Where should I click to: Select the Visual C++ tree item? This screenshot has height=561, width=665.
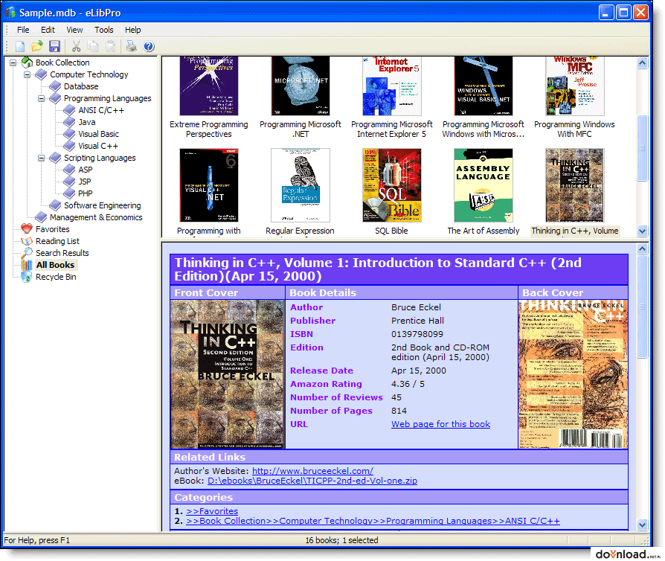tap(98, 146)
